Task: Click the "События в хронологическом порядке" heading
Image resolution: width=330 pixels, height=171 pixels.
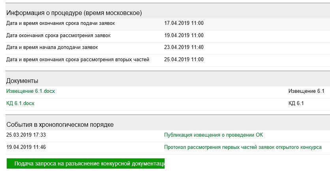Action: click(x=60, y=125)
